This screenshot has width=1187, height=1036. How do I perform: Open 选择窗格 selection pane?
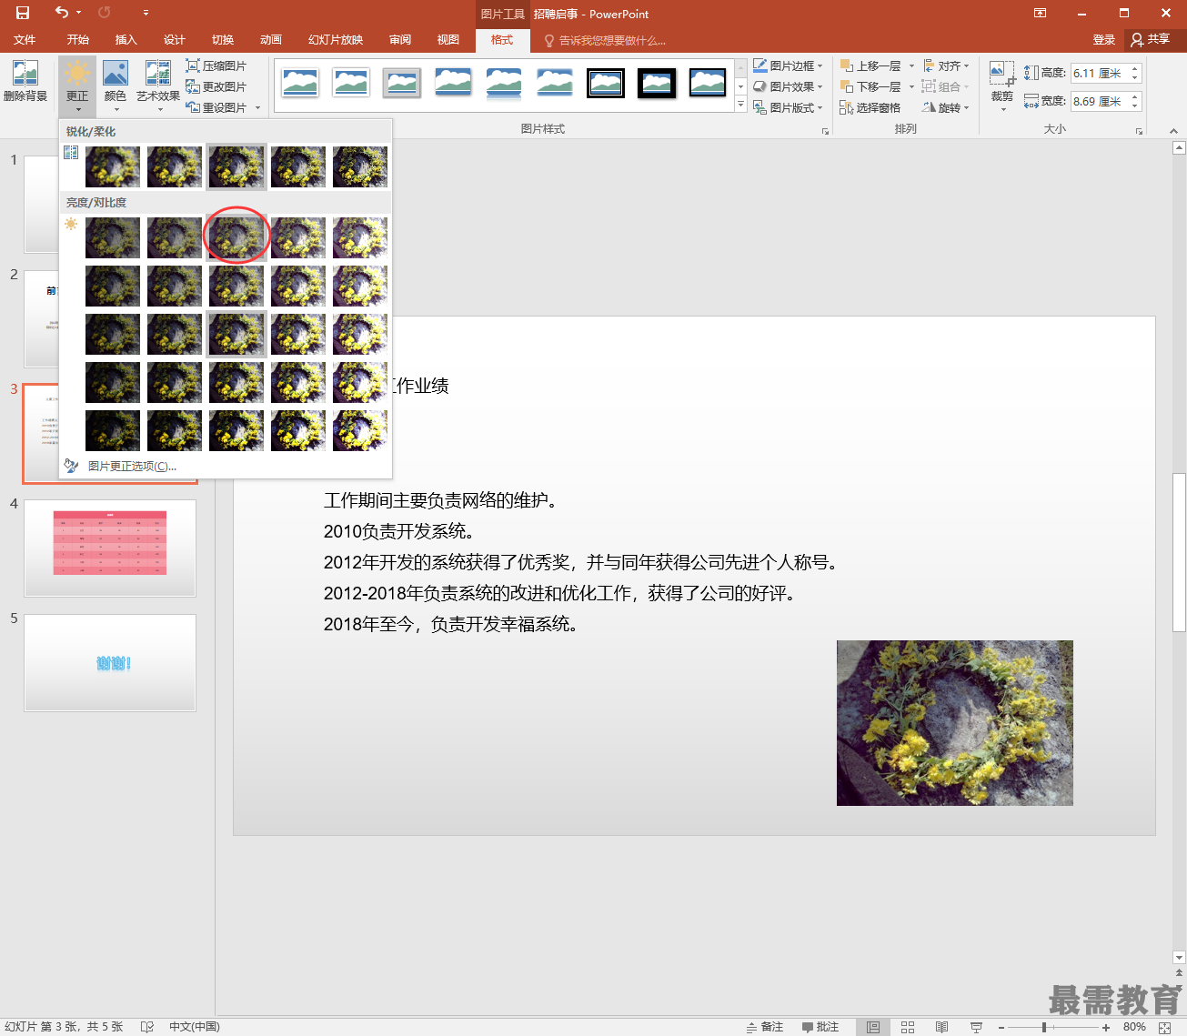click(x=870, y=107)
